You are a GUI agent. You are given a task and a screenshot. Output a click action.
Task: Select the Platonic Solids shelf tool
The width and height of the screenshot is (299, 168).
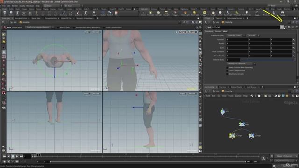coord(94,13)
